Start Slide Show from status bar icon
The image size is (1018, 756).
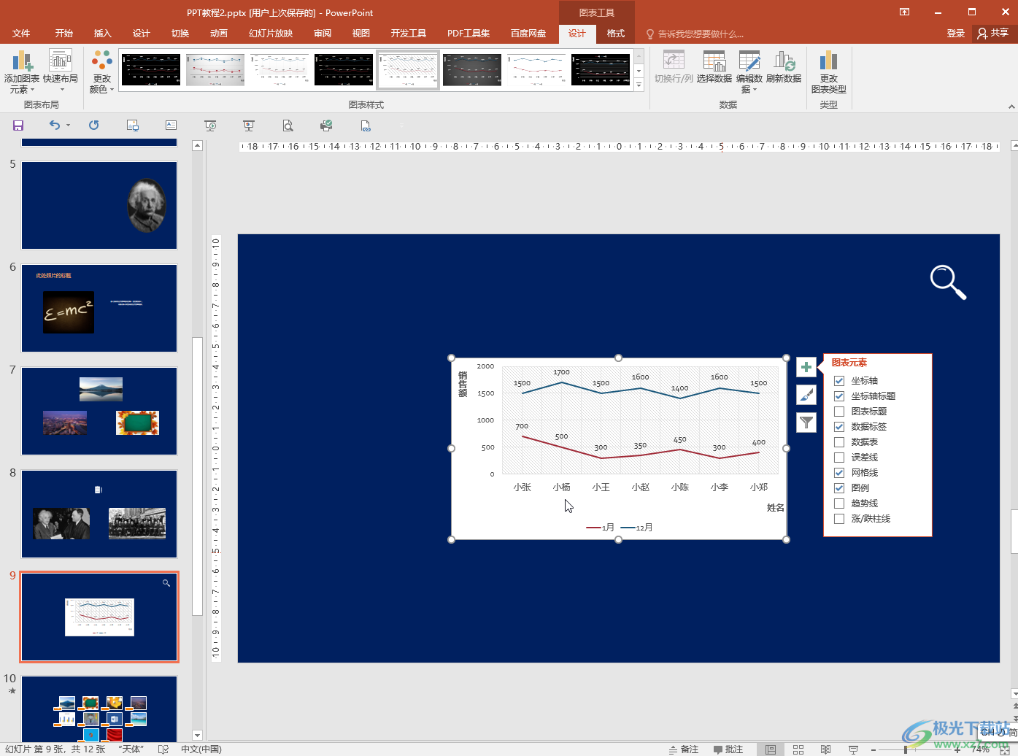point(853,749)
